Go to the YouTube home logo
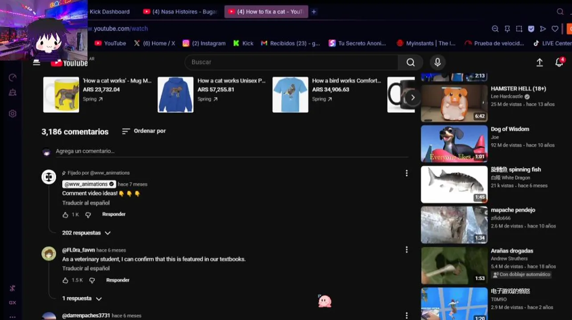This screenshot has height=320, width=572. click(69, 63)
